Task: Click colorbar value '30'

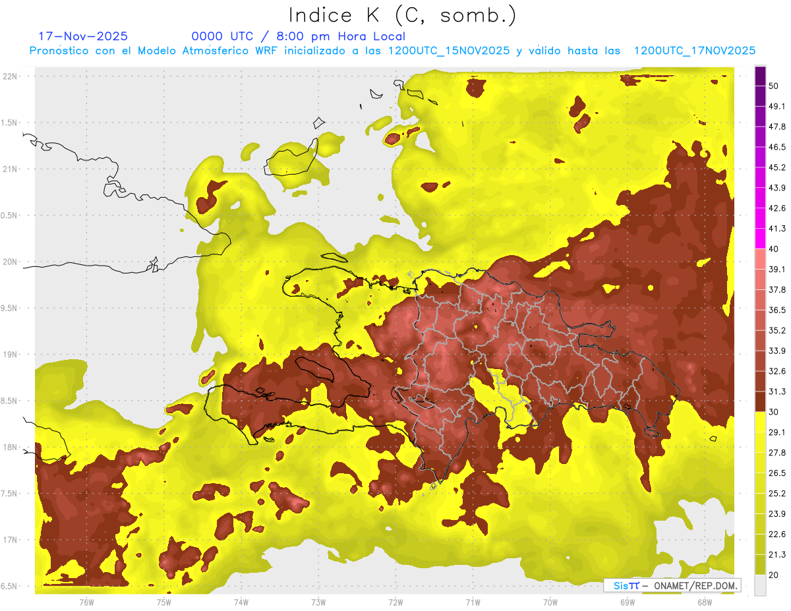Action: [774, 412]
